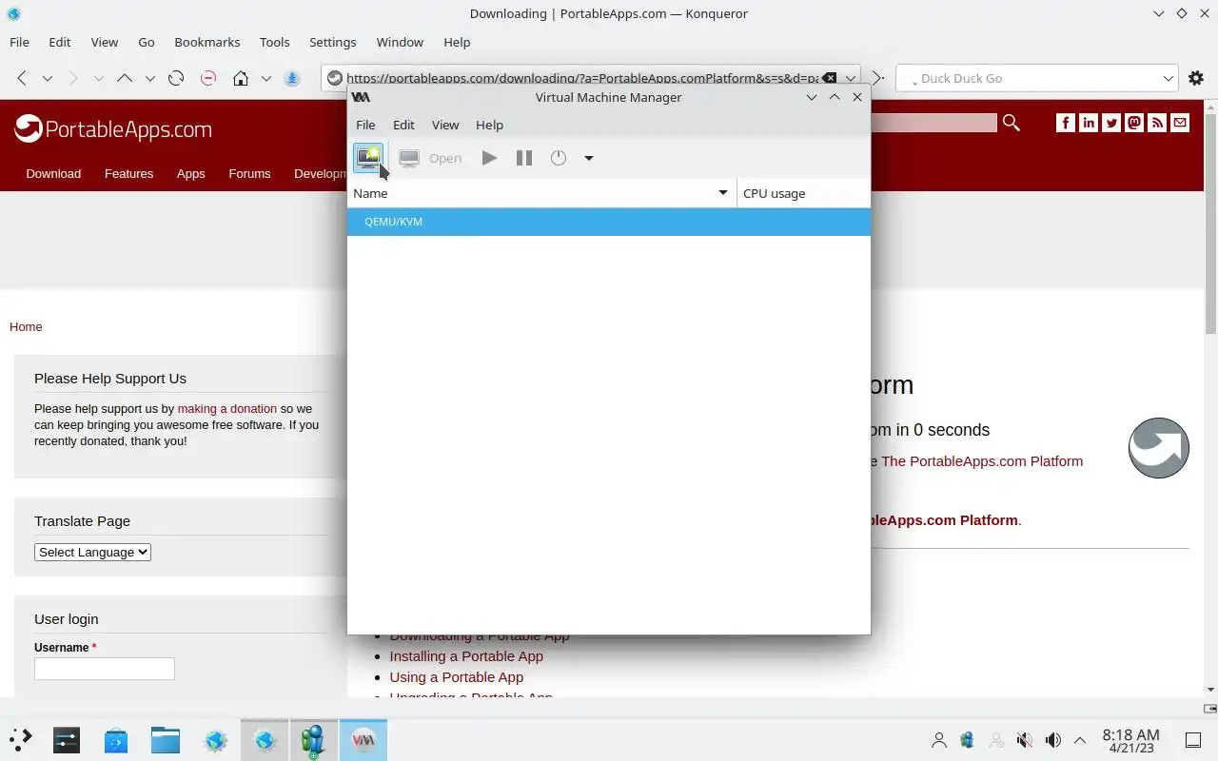The width and height of the screenshot is (1218, 761).
Task: Click the Username input field
Action: click(105, 669)
